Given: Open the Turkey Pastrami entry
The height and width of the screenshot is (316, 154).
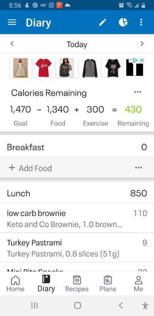Looking at the screenshot, I should point(77,248).
